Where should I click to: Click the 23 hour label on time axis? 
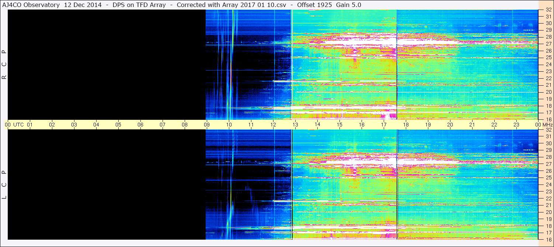pos(516,125)
